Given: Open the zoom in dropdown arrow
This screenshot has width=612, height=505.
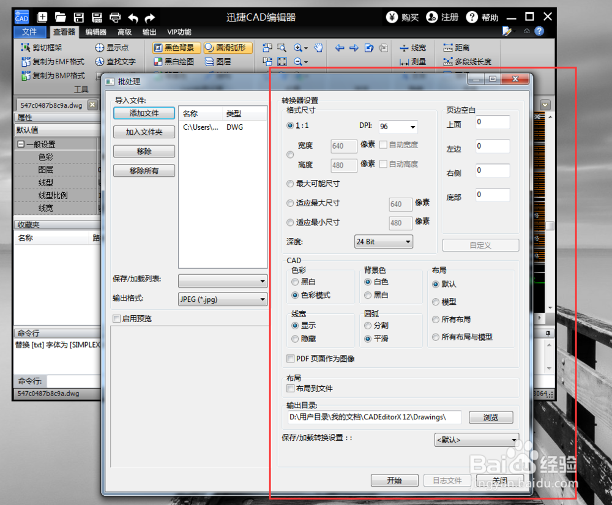Looking at the screenshot, I should (x=306, y=48).
